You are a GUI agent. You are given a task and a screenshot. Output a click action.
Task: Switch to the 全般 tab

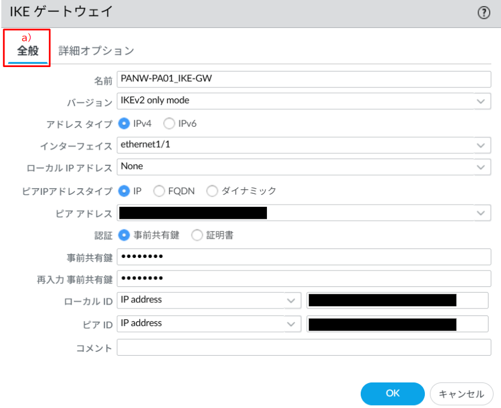pyautogui.click(x=27, y=51)
